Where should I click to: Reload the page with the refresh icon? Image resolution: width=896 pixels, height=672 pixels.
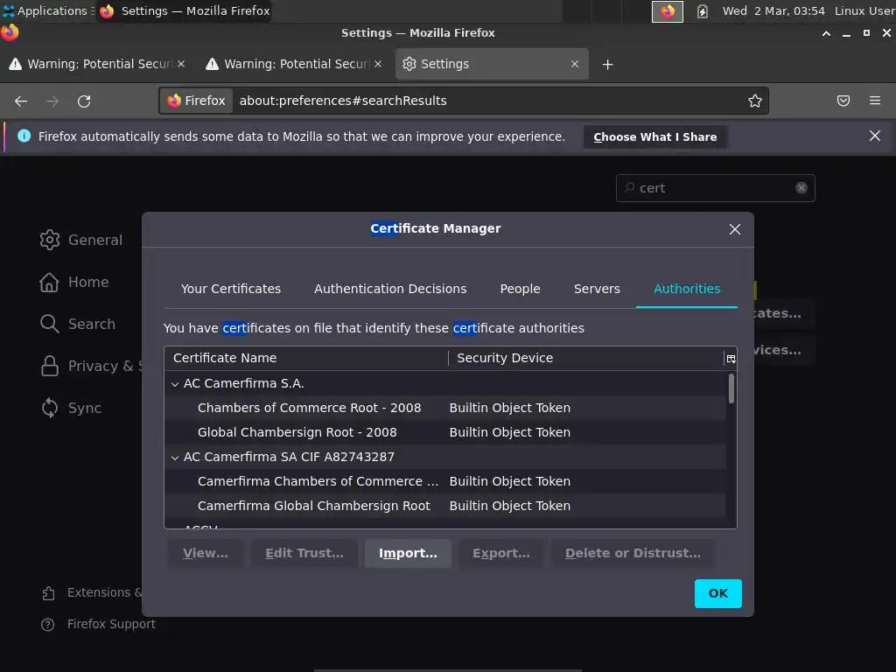(84, 101)
